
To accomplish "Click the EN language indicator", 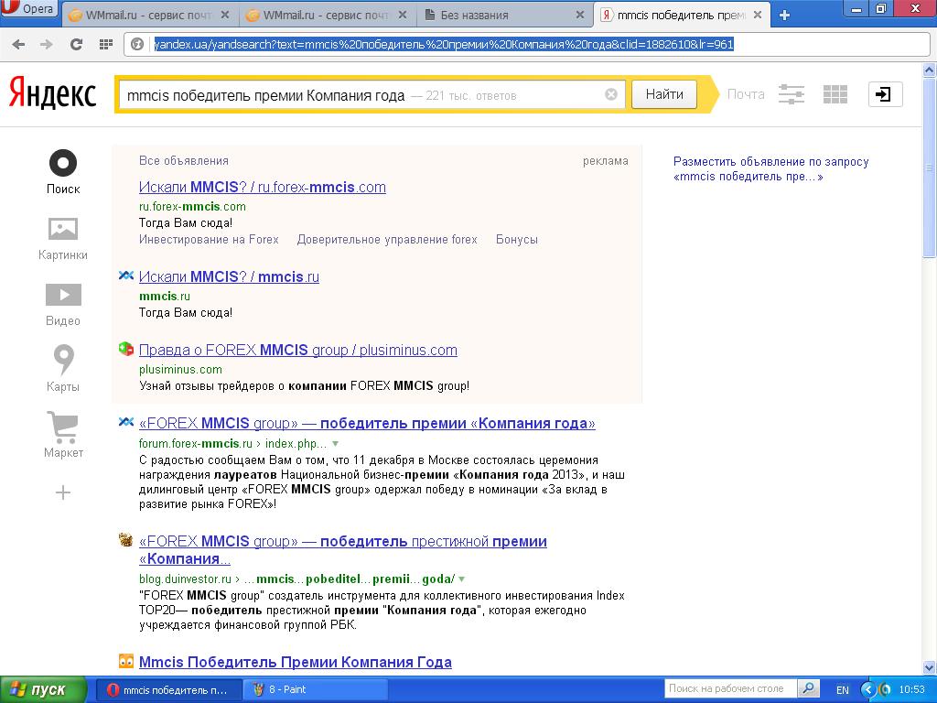I will 843,690.
